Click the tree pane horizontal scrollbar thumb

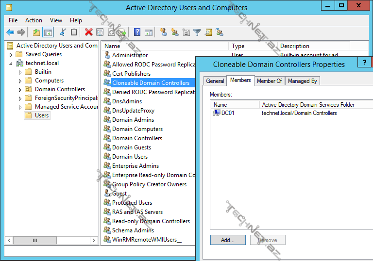(x=35, y=240)
